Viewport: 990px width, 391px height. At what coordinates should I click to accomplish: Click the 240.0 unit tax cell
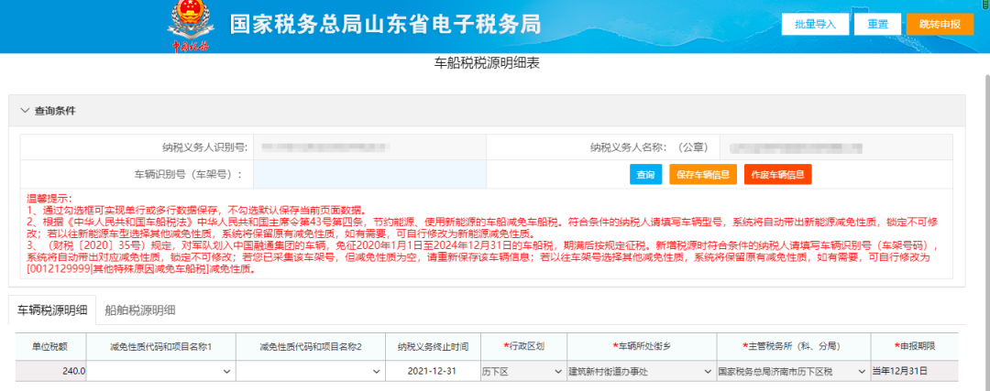pyautogui.click(x=50, y=371)
